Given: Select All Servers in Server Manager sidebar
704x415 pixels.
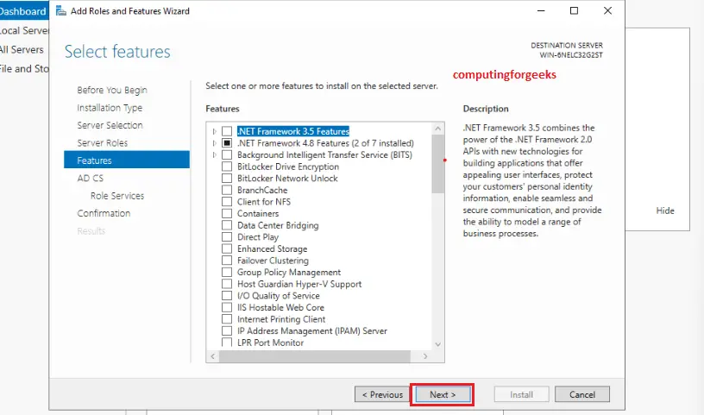Looking at the screenshot, I should click(x=22, y=49).
